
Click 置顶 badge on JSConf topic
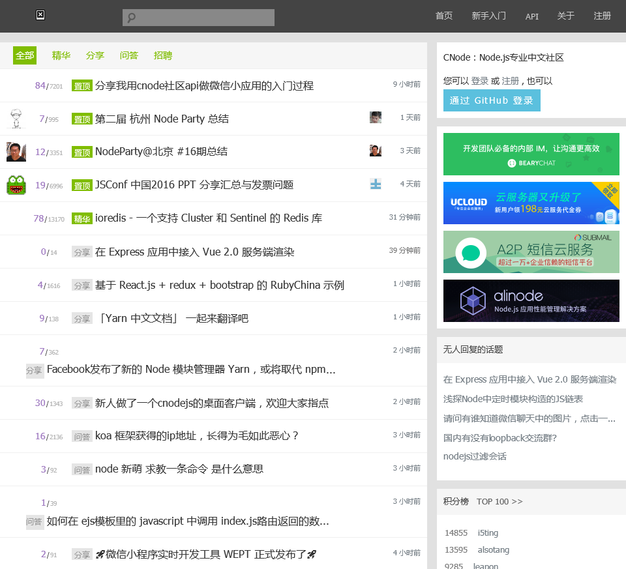click(82, 186)
